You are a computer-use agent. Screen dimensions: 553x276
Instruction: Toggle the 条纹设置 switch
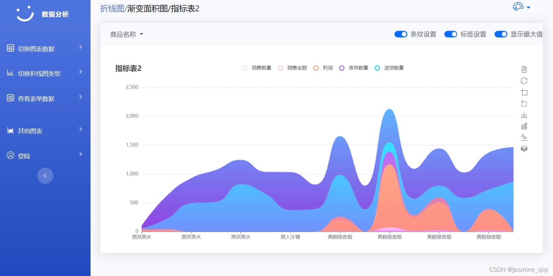click(401, 34)
